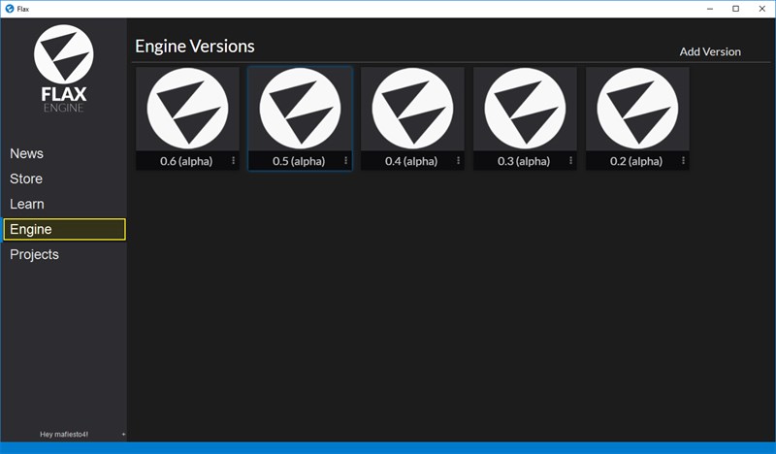Click the 'Hey mafiesto4!' account label
Screen dimensions: 776x454
pos(64,435)
